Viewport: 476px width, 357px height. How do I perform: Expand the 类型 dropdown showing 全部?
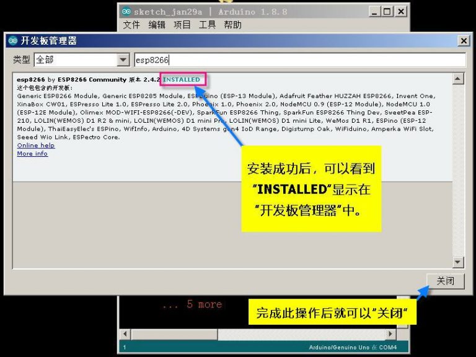coord(123,60)
